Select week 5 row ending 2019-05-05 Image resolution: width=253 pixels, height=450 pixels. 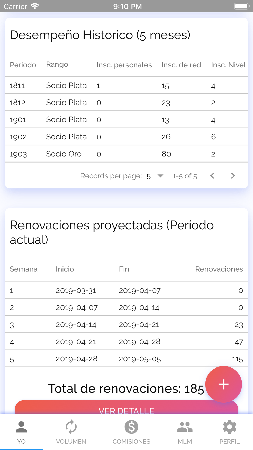pyautogui.click(x=126, y=359)
